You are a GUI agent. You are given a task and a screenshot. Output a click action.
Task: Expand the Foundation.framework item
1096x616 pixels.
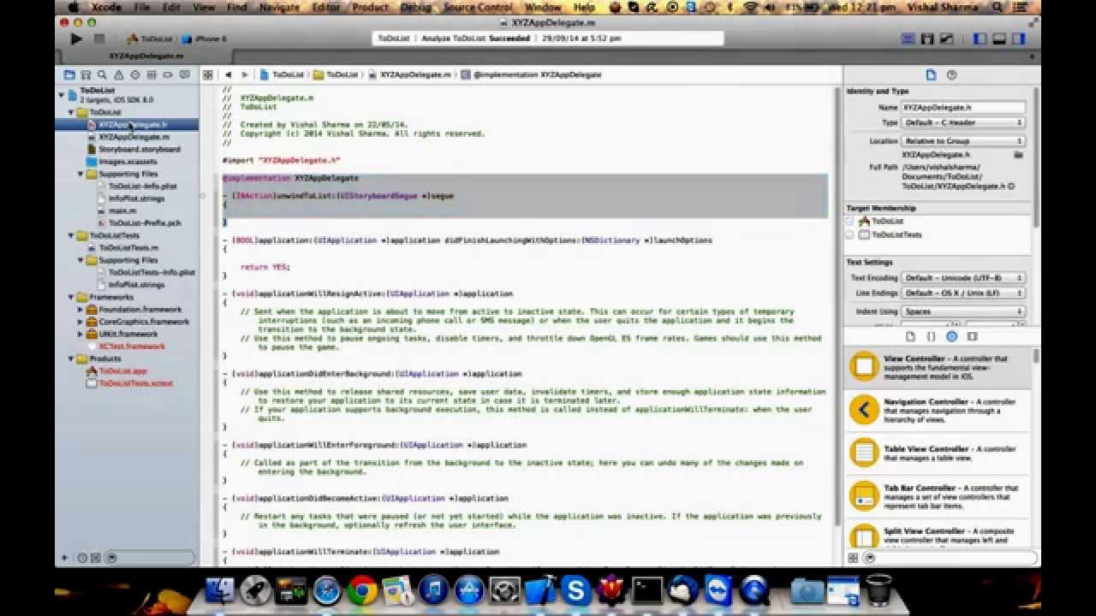81,310
